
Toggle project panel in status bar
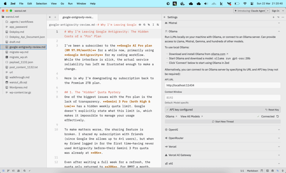click(x=3, y=170)
